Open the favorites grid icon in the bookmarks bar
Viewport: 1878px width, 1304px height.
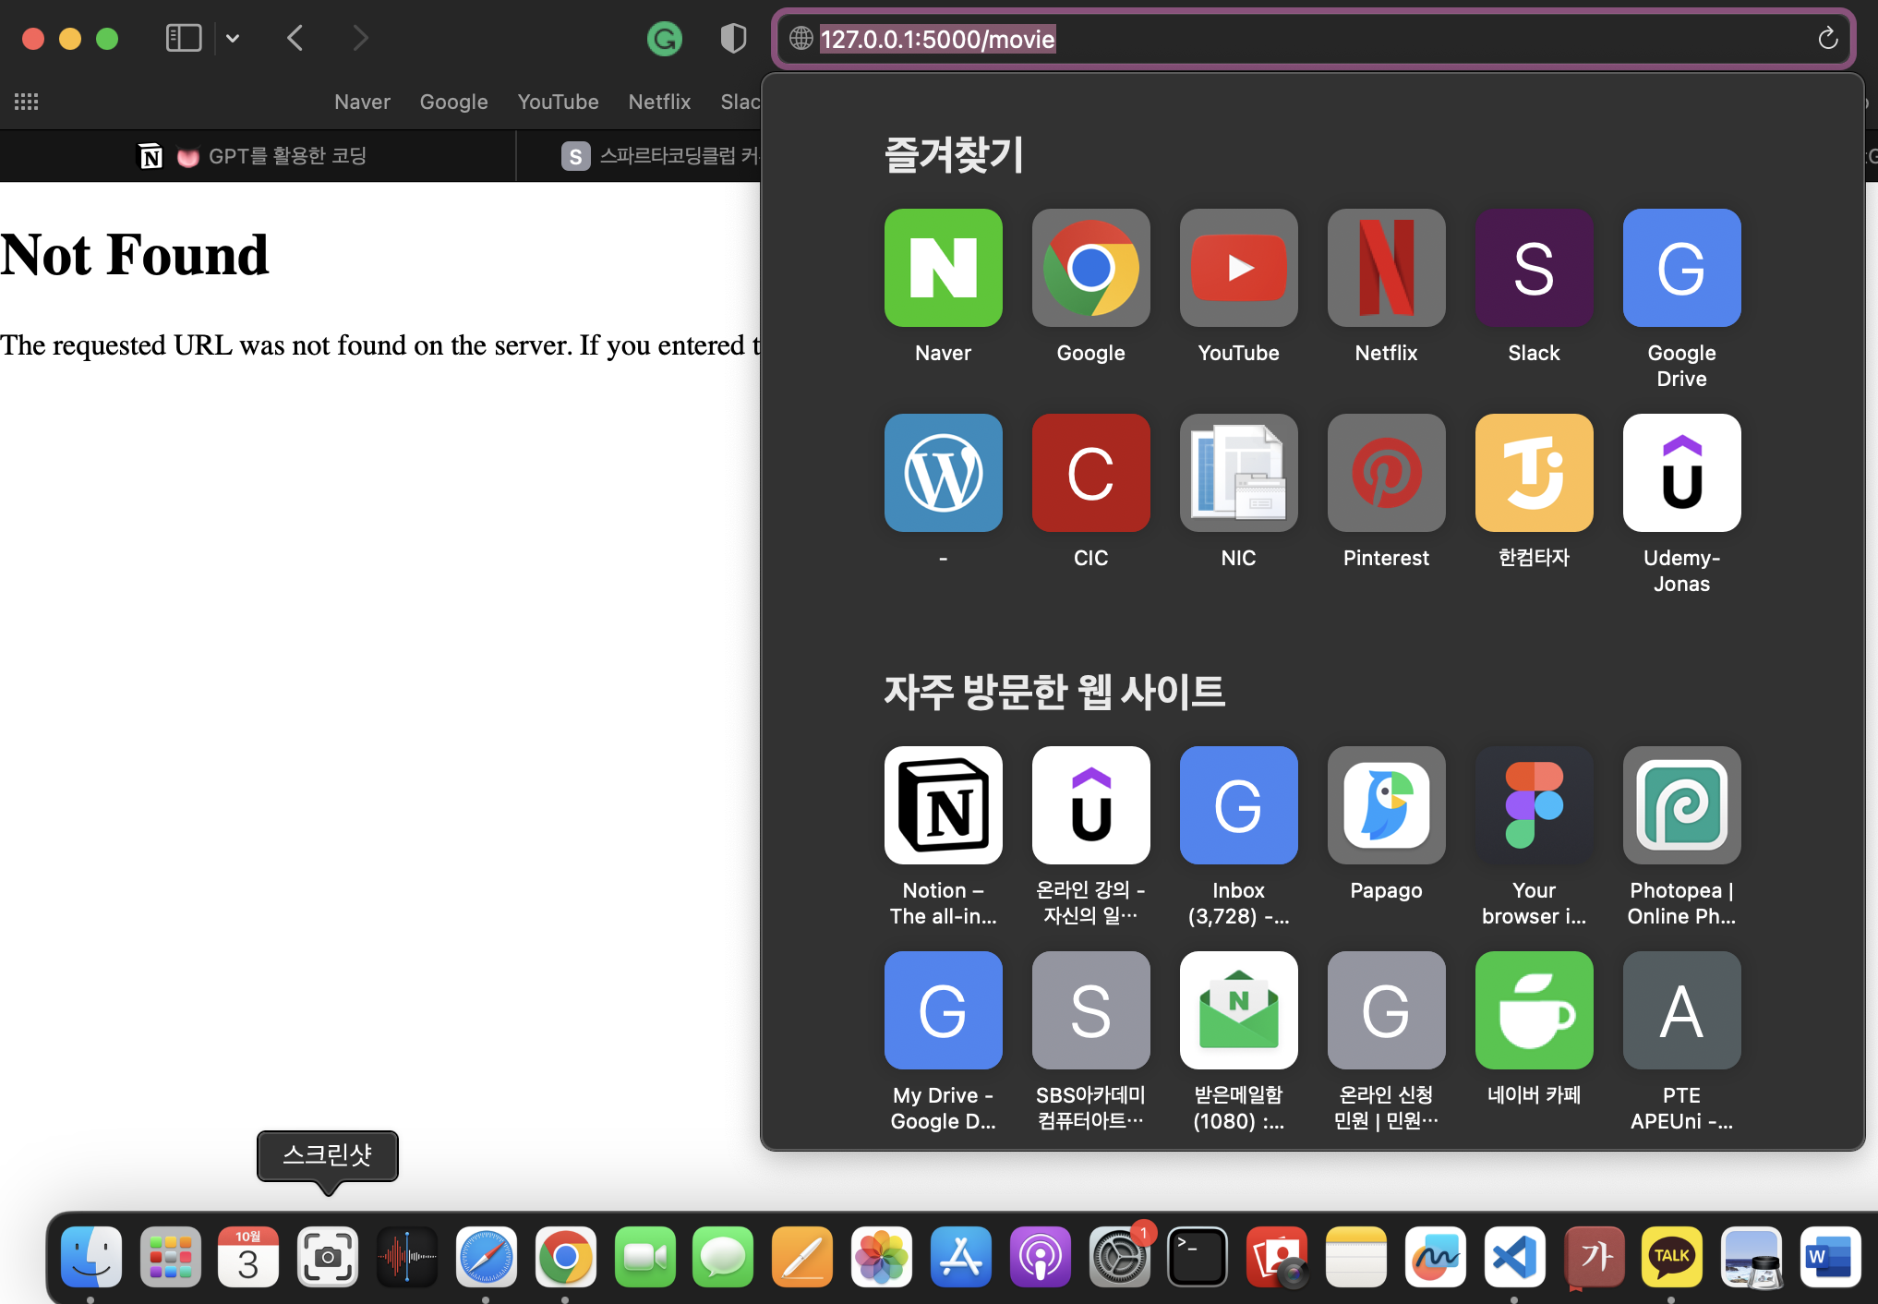point(26,102)
